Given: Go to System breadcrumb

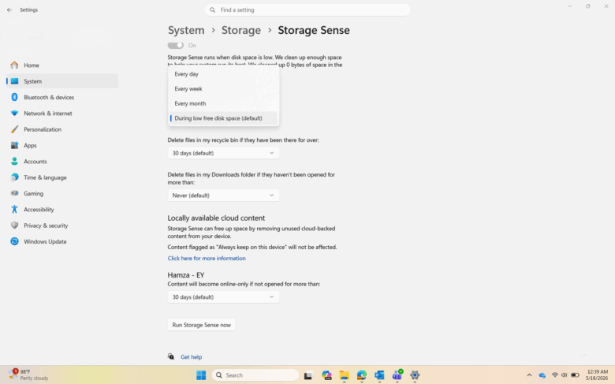Looking at the screenshot, I should 186,30.
